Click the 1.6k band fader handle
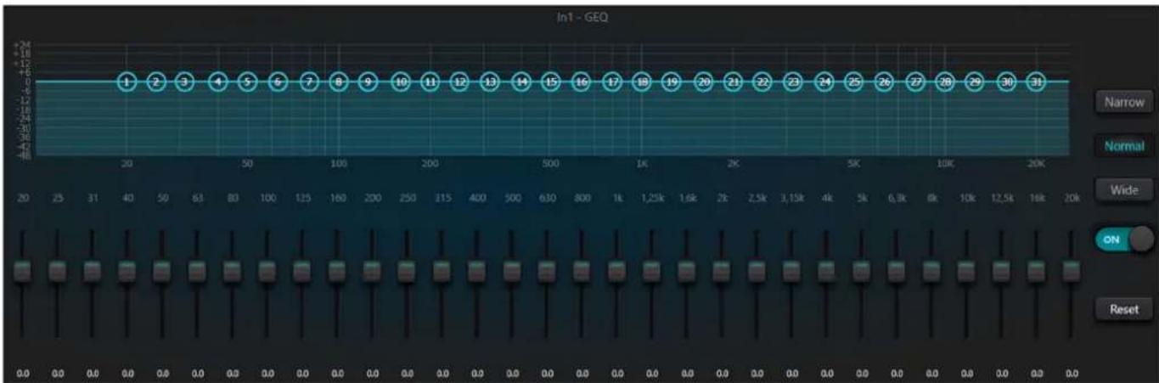The image size is (1159, 383). pyautogui.click(x=686, y=272)
